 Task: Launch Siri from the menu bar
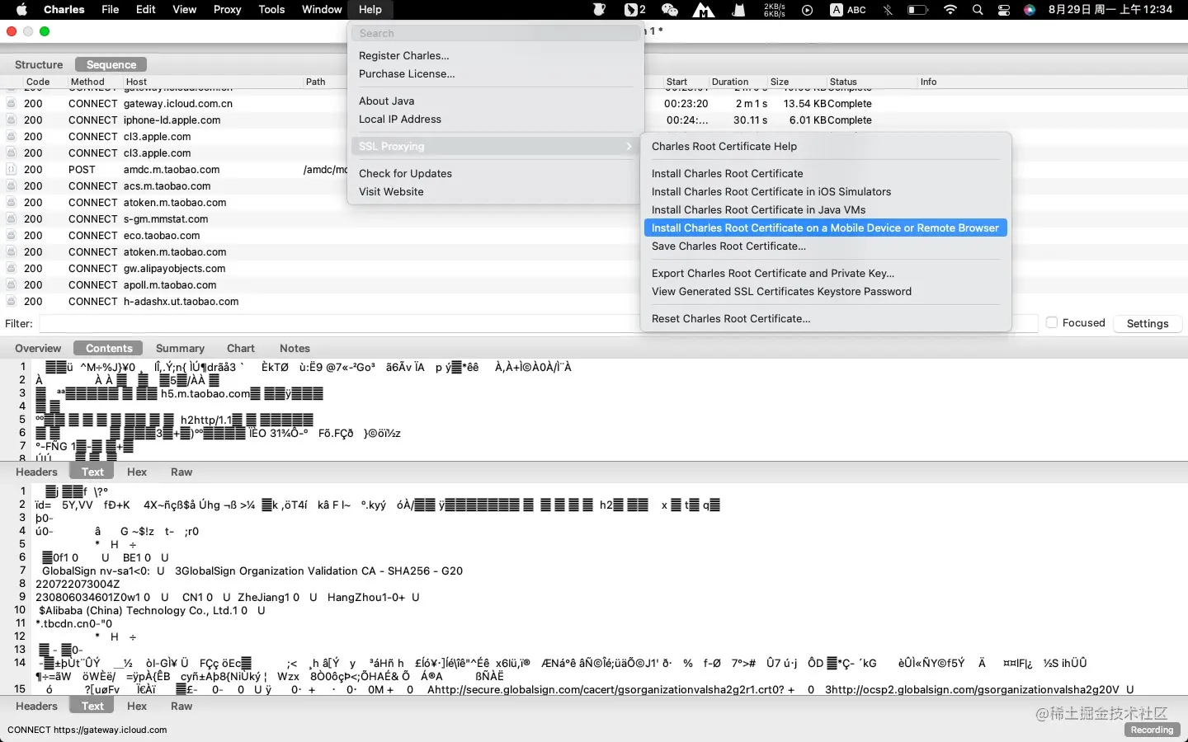pyautogui.click(x=1030, y=10)
